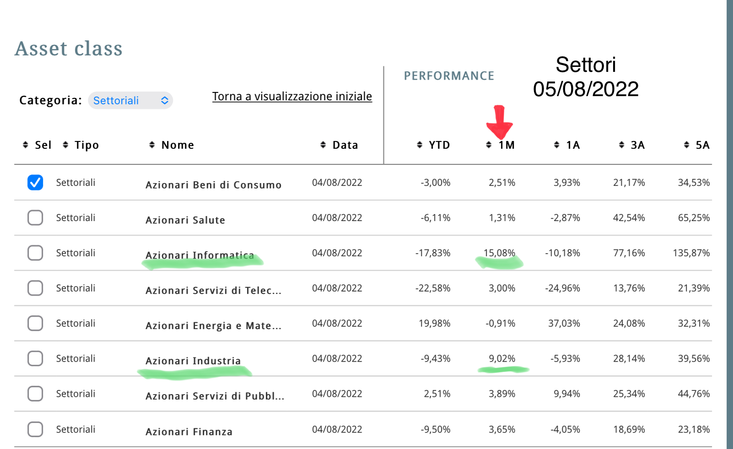733x449 pixels.
Task: Click the Azionari Finanza name
Action: click(189, 432)
